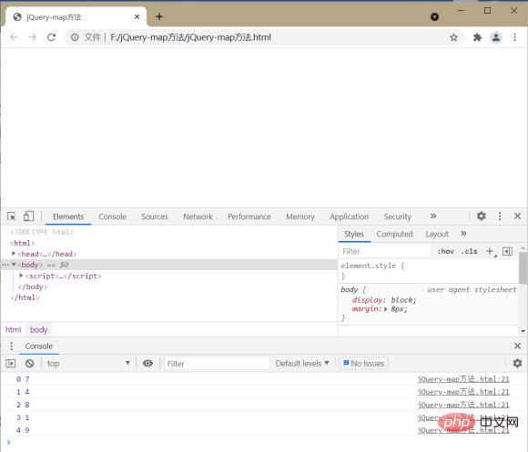Open the Sources tab
This screenshot has width=528, height=452.
pyautogui.click(x=154, y=216)
